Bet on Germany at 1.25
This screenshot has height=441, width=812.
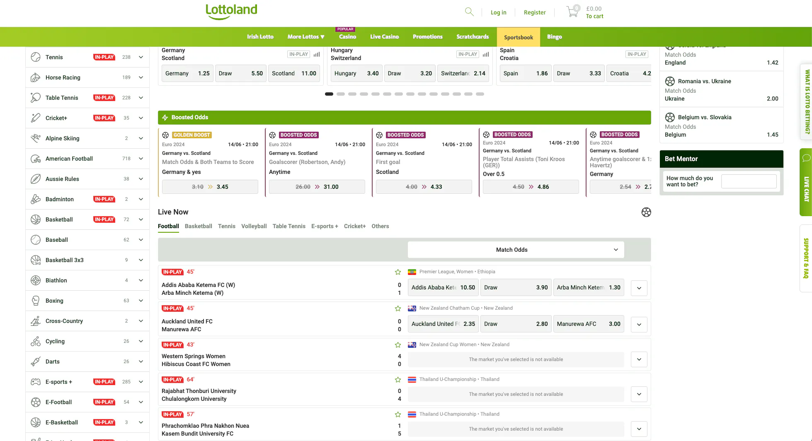click(x=187, y=73)
